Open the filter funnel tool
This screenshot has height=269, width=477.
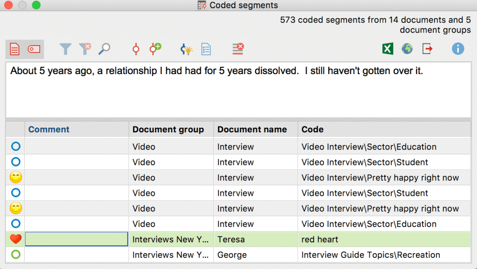[x=65, y=49]
